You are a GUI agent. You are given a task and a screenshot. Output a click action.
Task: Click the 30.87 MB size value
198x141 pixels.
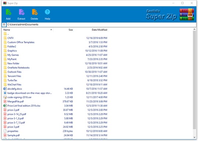(x=68, y=110)
